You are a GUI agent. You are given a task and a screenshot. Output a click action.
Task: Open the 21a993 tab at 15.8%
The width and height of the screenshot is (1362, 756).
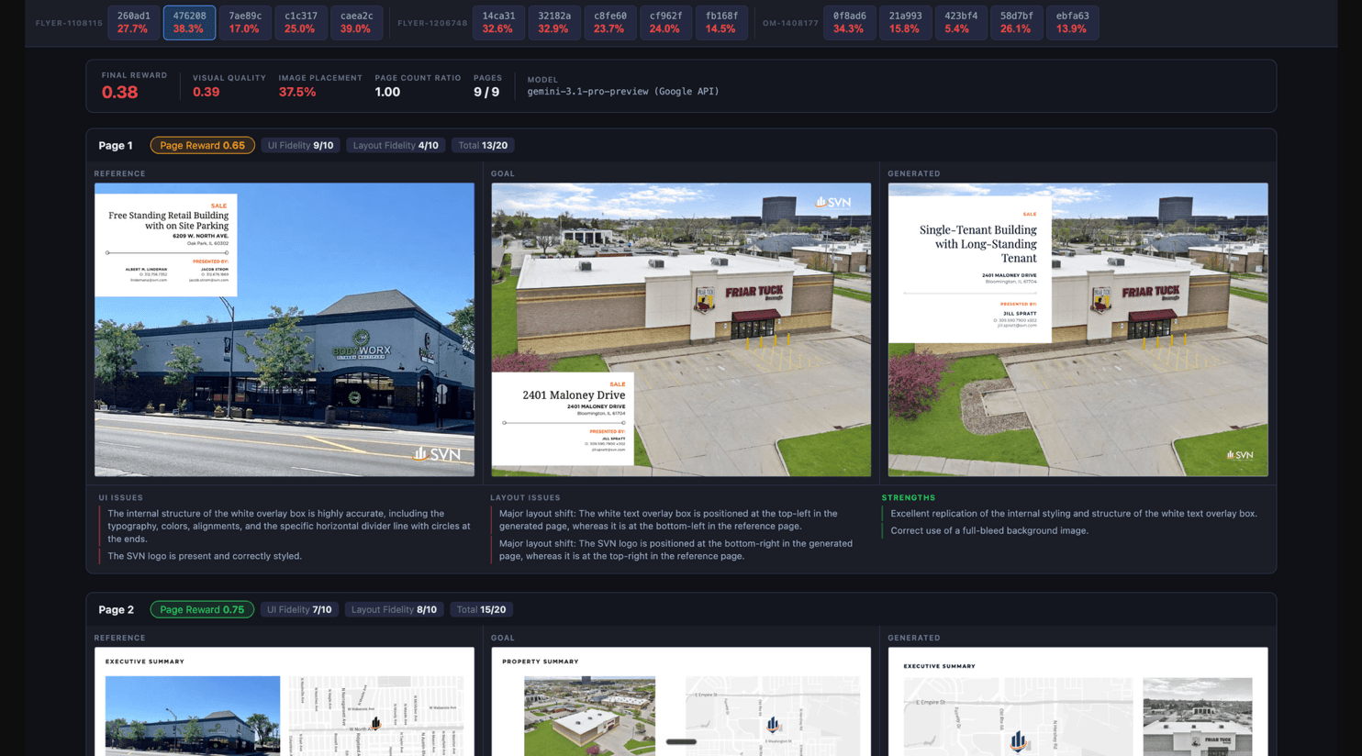905,22
